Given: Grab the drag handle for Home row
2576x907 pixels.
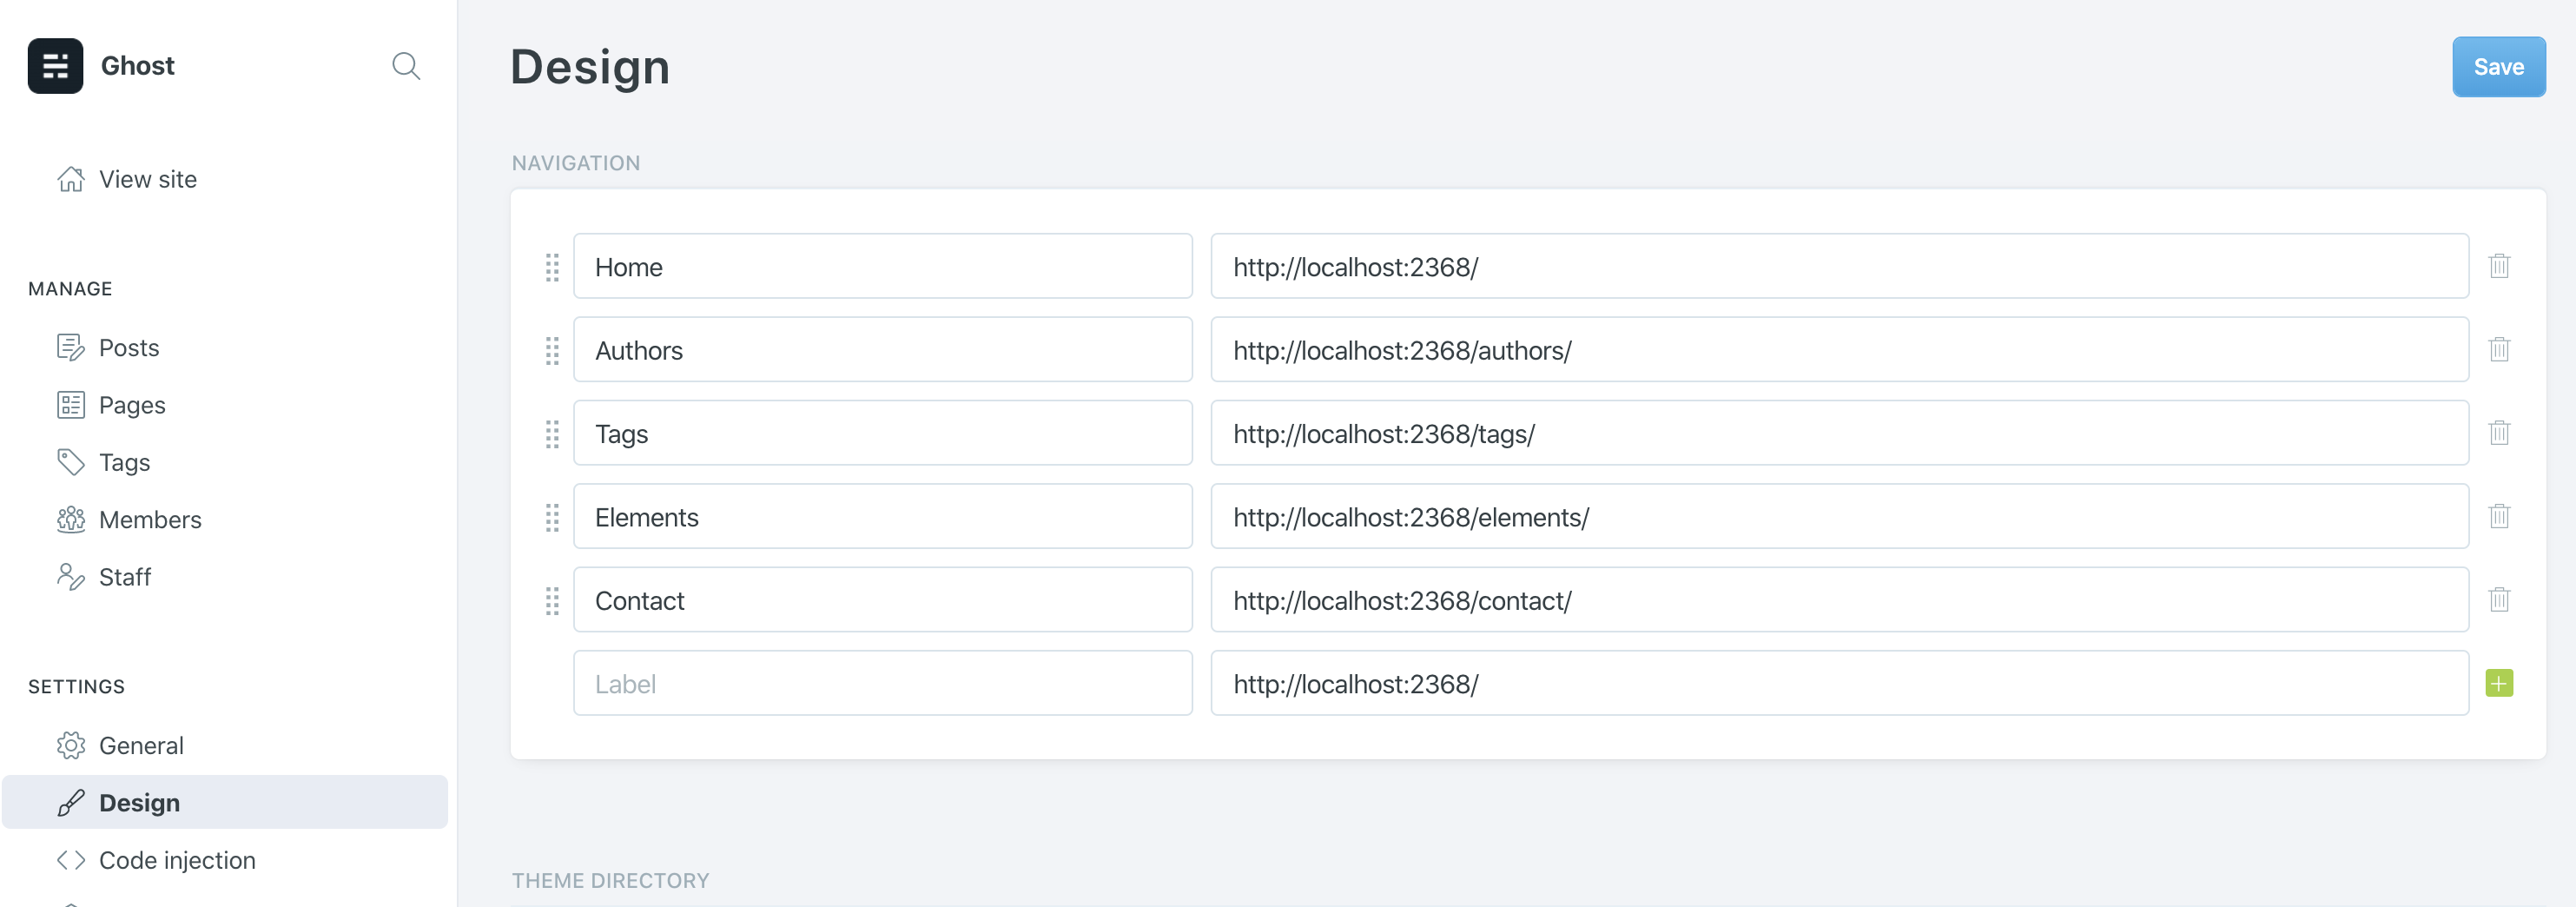Looking at the screenshot, I should click(x=552, y=267).
